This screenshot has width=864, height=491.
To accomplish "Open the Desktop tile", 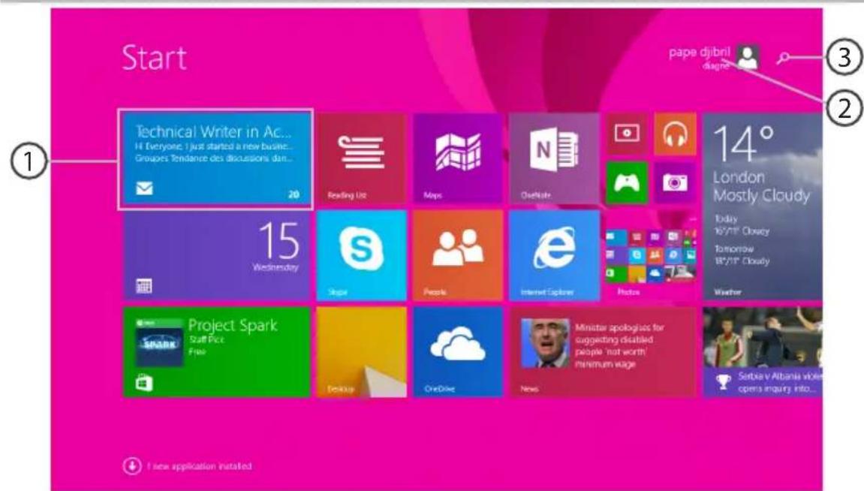I will tap(362, 352).
